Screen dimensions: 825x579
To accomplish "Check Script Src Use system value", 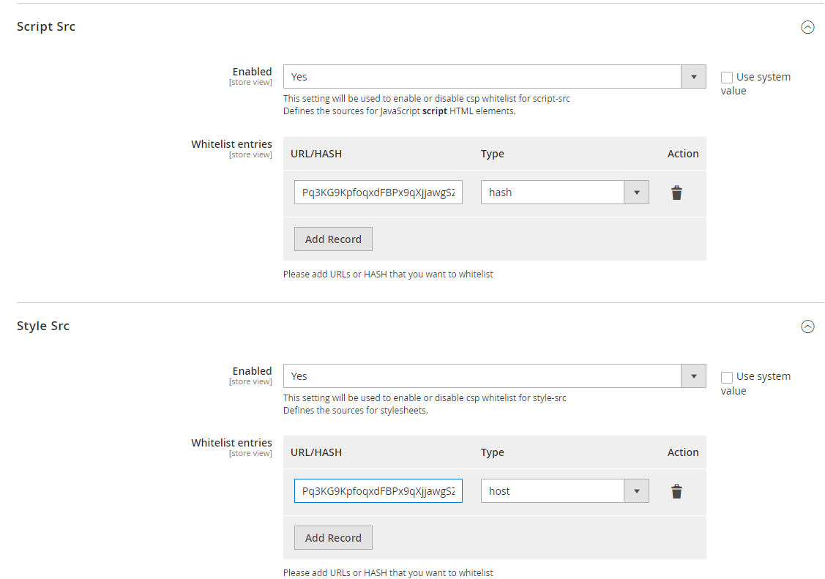I will pos(727,78).
